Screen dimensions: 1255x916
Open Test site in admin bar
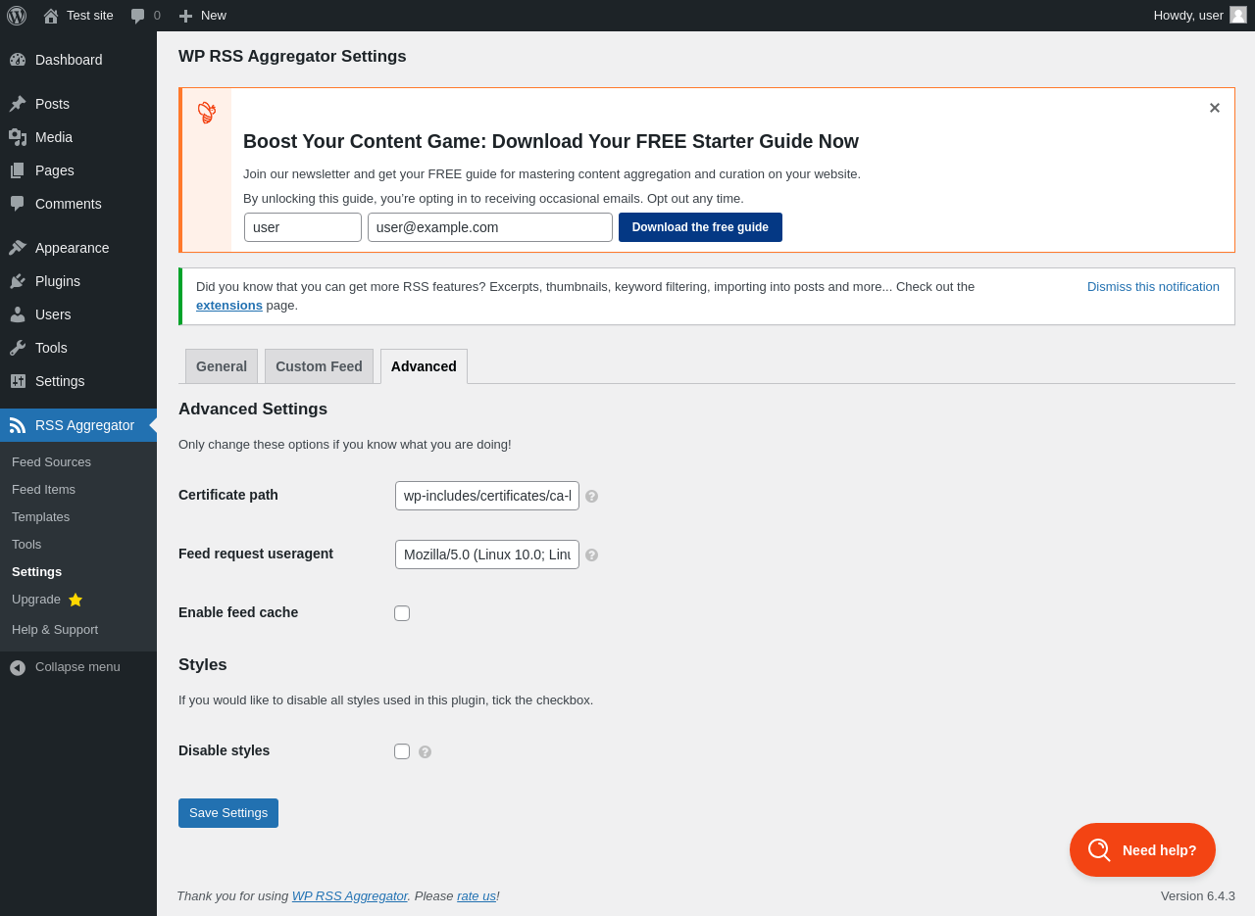click(x=78, y=16)
